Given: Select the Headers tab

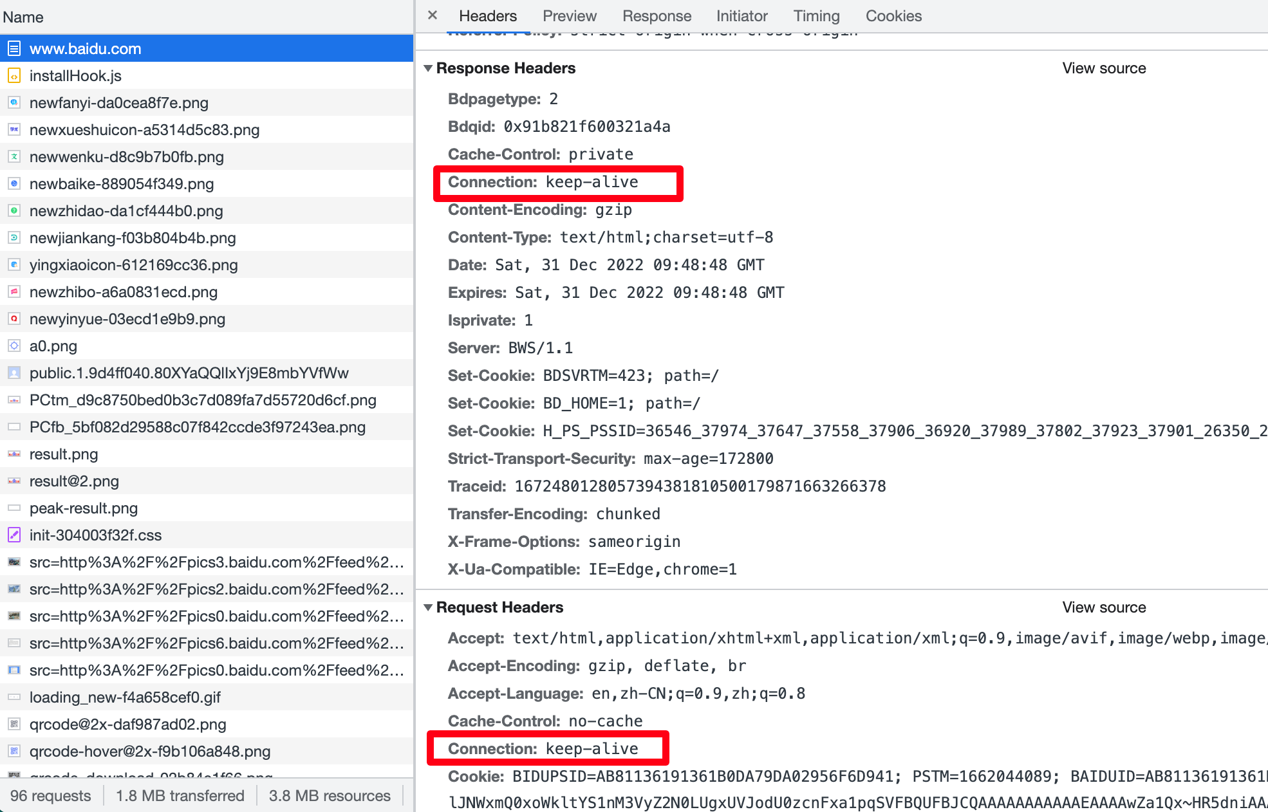Looking at the screenshot, I should 487,16.
